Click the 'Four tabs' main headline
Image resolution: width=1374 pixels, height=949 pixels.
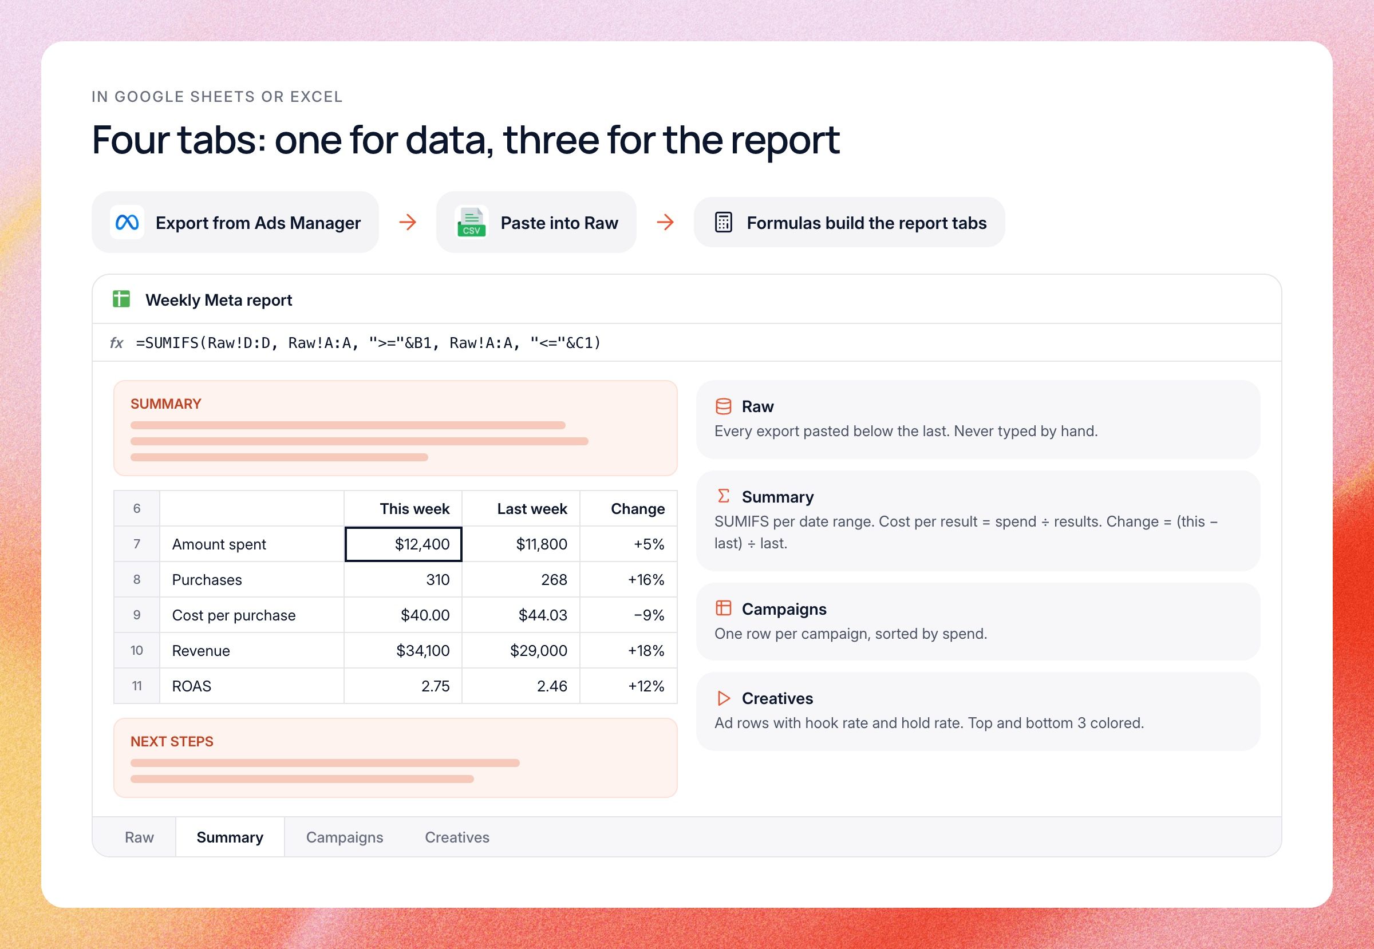pyautogui.click(x=466, y=140)
